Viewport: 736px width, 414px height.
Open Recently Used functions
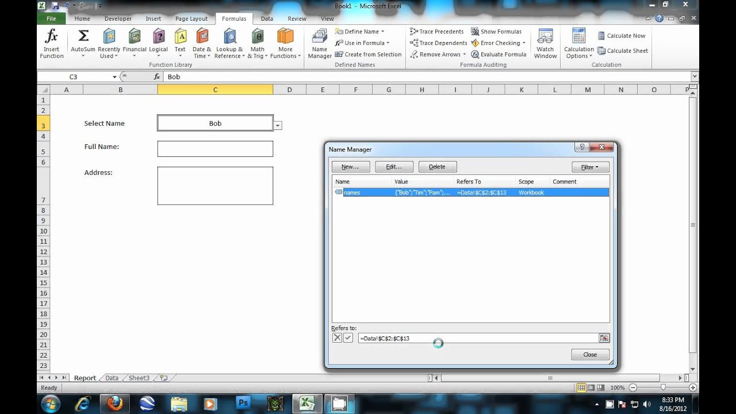pyautogui.click(x=109, y=44)
